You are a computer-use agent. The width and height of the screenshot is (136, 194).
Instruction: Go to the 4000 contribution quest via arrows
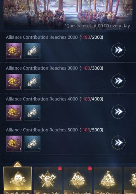pyautogui.click(x=118, y=112)
